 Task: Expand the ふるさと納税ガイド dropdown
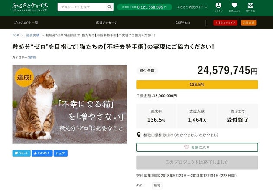[x=192, y=7]
